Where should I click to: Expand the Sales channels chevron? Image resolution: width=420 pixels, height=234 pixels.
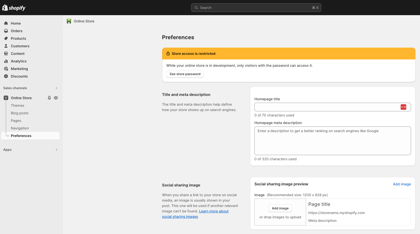pyautogui.click(x=56, y=88)
